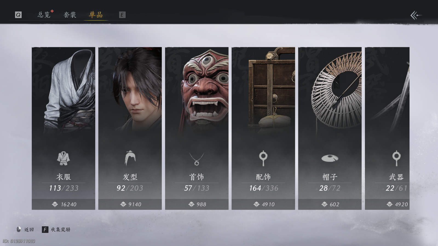Switch to the 总览 tab

tap(44, 14)
